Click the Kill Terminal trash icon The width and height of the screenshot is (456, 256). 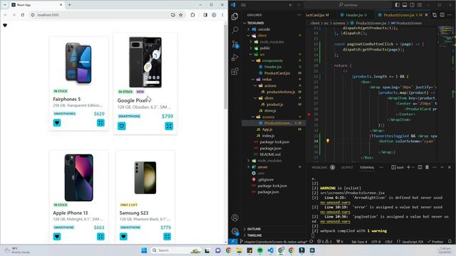427,167
